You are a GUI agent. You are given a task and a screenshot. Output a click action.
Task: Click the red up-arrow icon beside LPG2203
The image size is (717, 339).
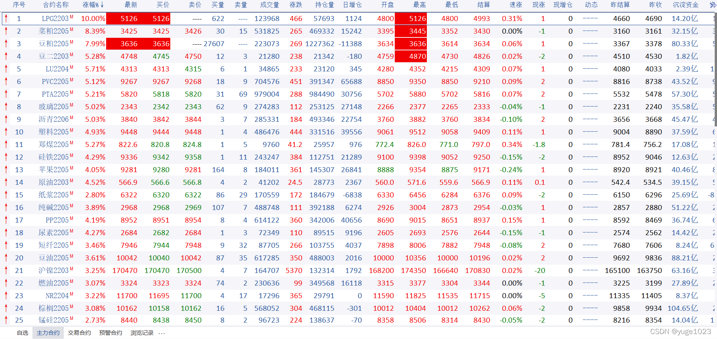coord(6,18)
